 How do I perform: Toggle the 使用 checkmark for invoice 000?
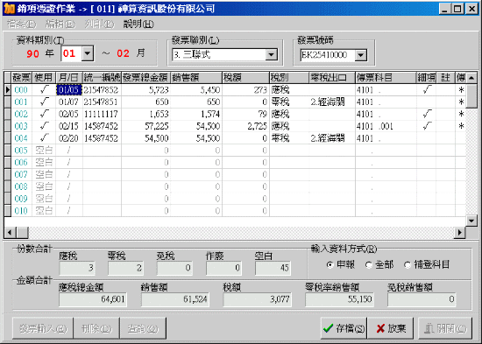(44, 89)
